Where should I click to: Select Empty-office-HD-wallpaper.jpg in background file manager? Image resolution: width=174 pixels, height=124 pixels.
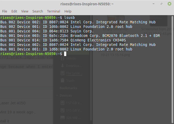click(x=116, y=31)
